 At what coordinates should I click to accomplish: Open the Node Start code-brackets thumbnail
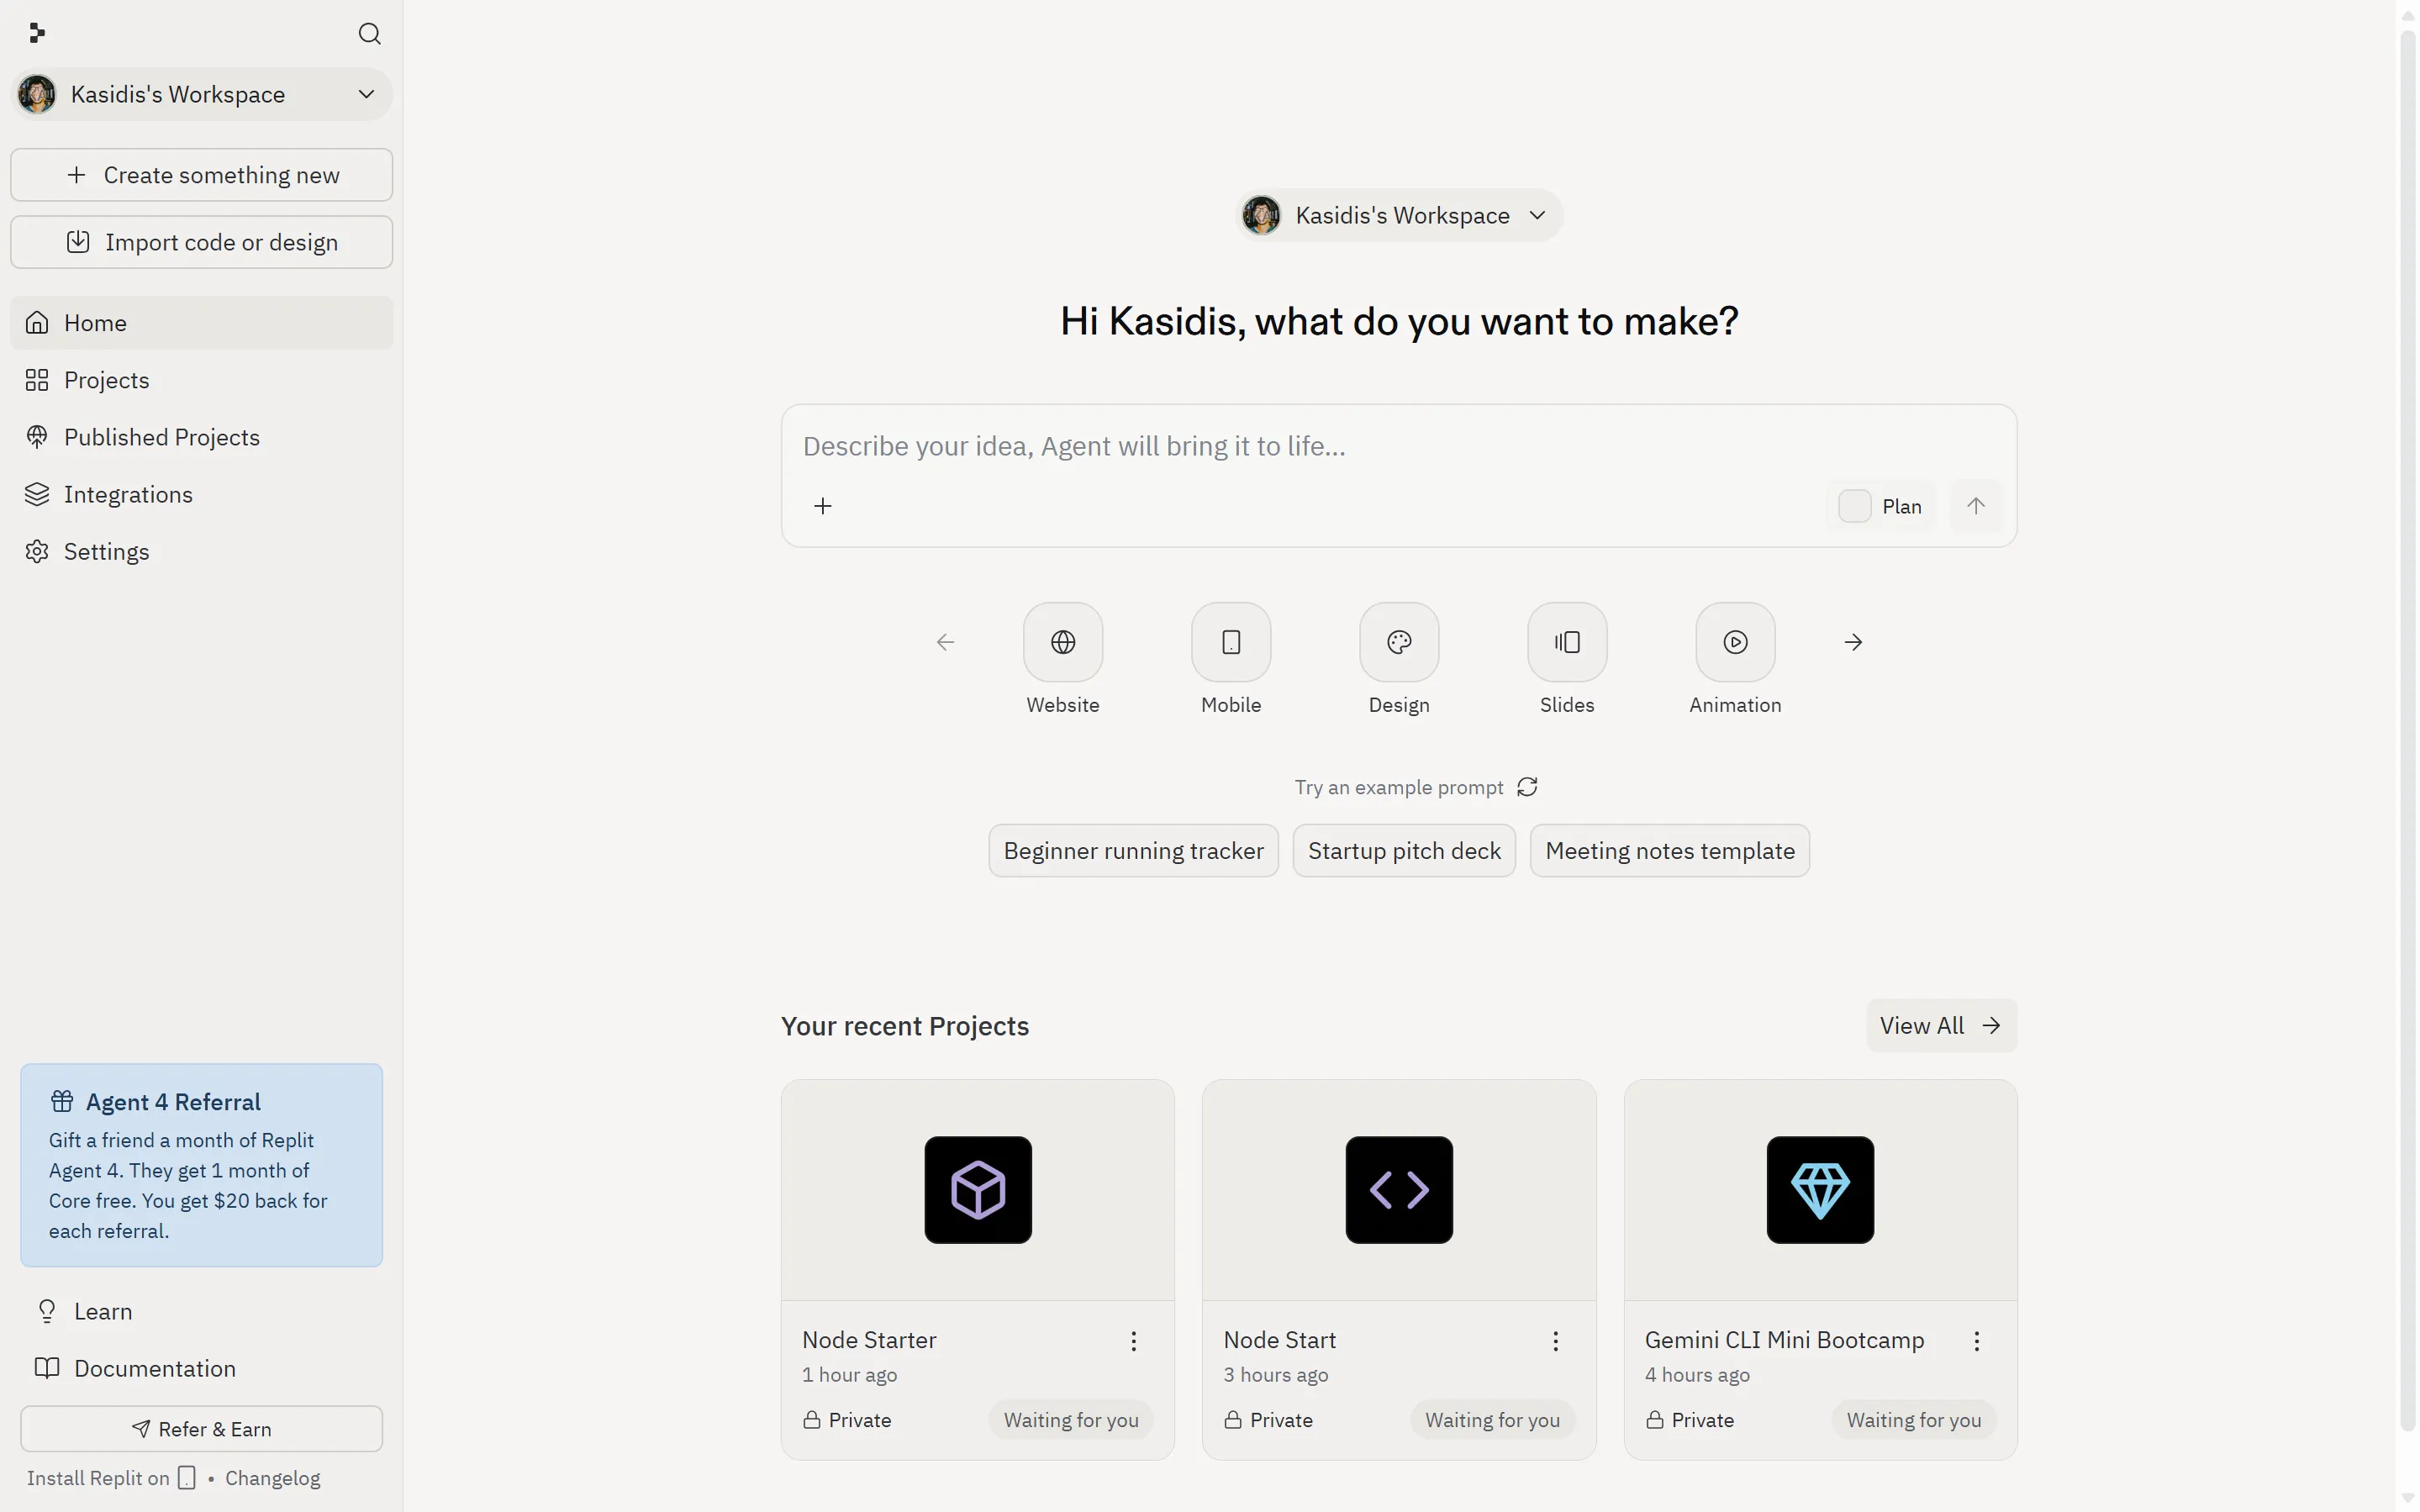1399,1190
